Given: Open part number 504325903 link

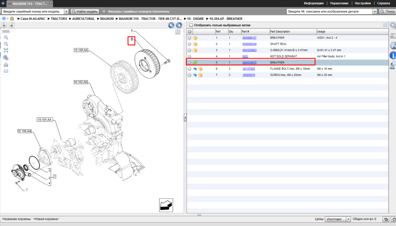Looking at the screenshot, I should (x=249, y=51).
